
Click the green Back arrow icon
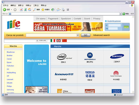pyautogui.click(x=4, y=10)
